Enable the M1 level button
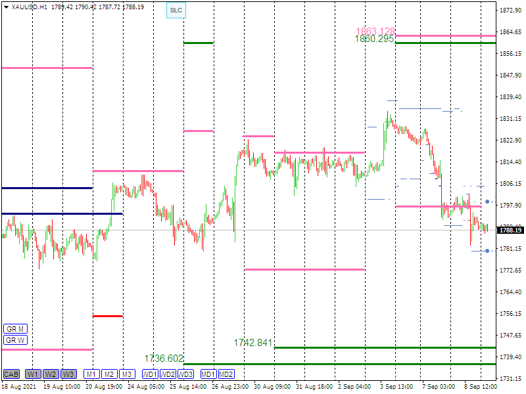 pos(91,374)
